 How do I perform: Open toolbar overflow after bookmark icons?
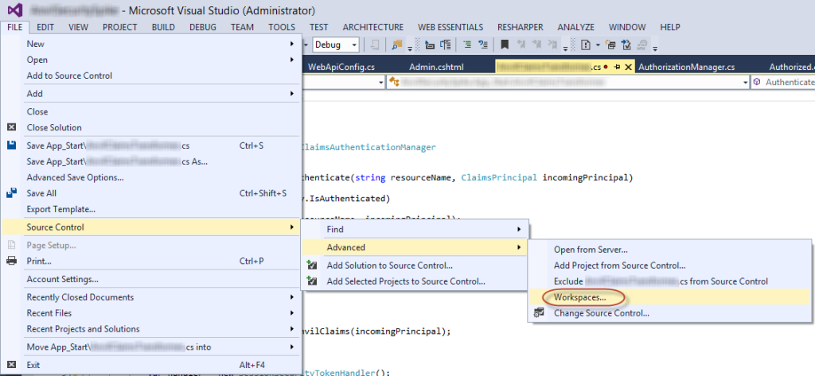[566, 48]
